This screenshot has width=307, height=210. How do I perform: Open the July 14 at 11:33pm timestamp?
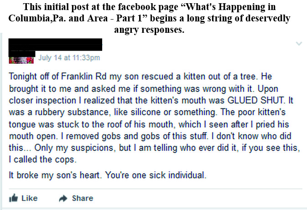coord(69,58)
